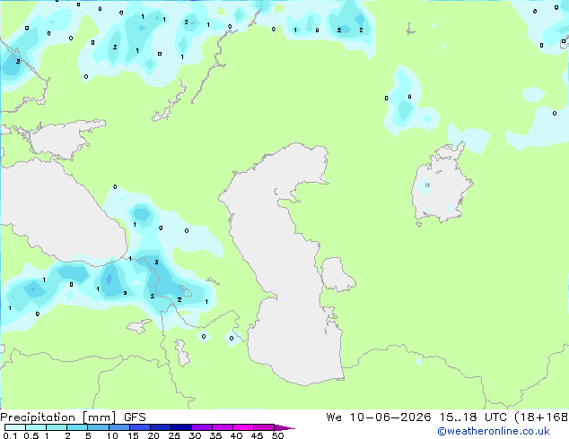Click the 0.5–1 mm legend swatch

coord(36,427)
